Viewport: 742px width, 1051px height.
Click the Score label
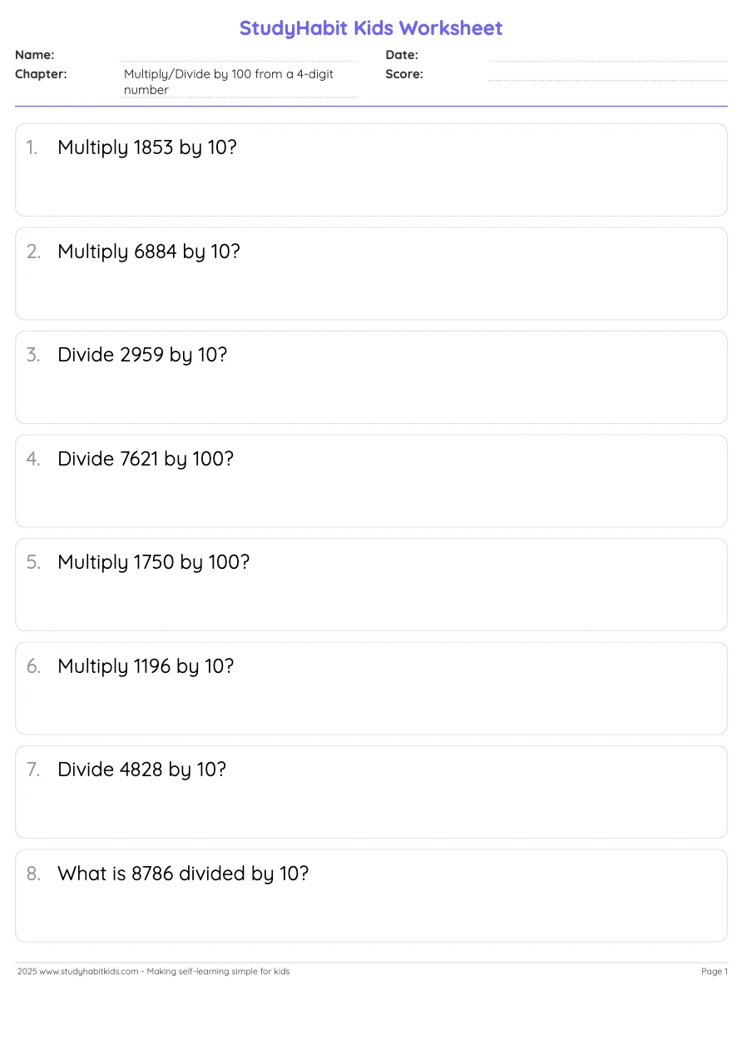point(404,74)
